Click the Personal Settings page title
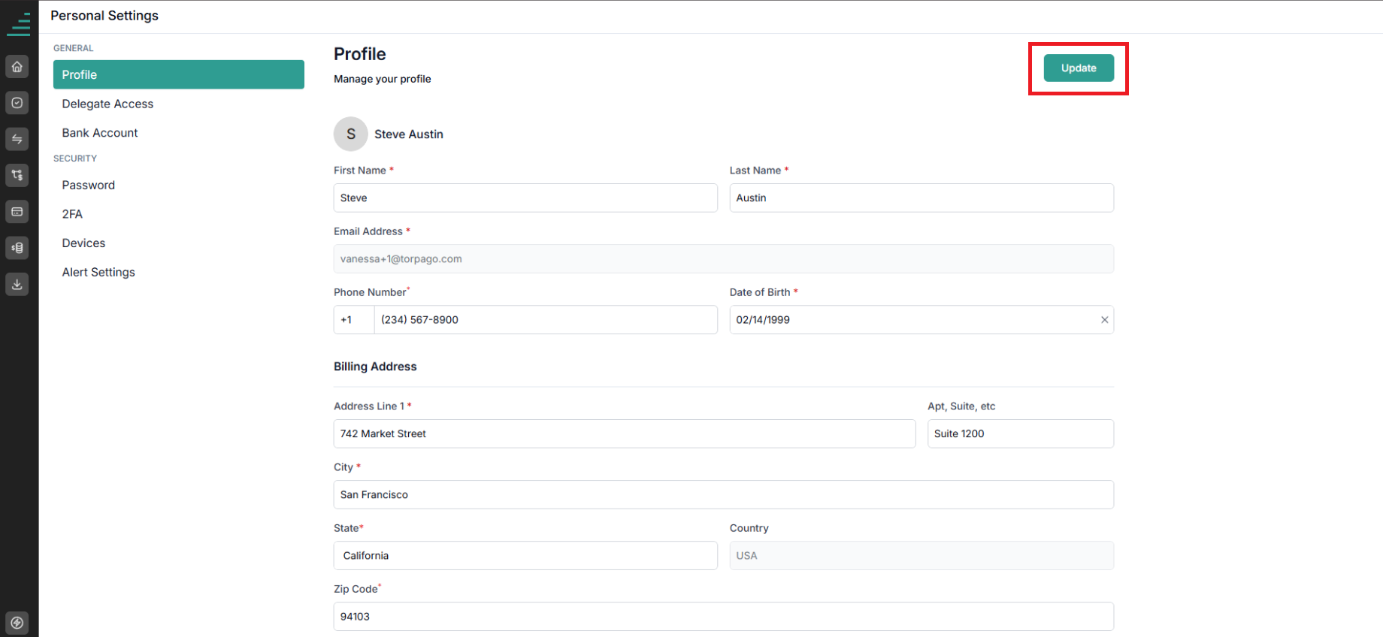This screenshot has height=637, width=1383. tap(104, 16)
